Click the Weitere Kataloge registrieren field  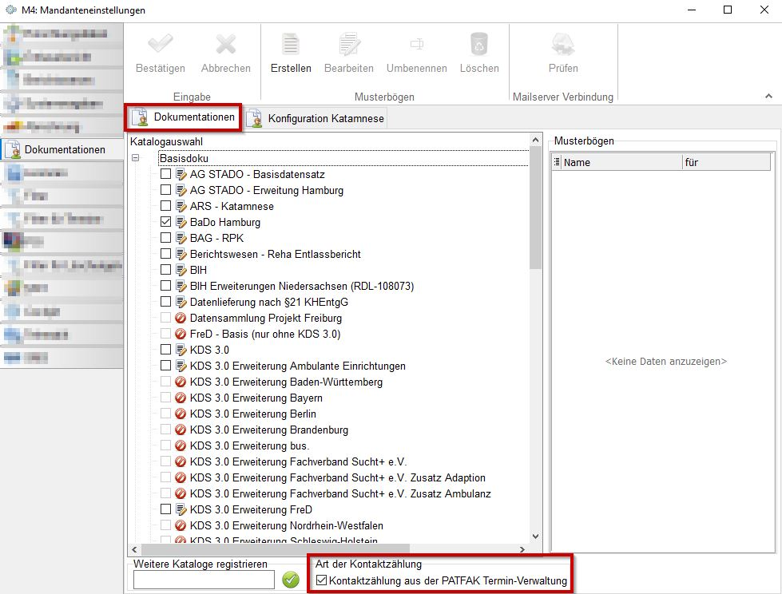click(204, 580)
